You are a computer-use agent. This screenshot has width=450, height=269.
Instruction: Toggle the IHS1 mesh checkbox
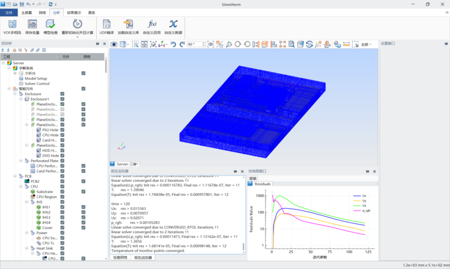pyautogui.click(x=83, y=207)
